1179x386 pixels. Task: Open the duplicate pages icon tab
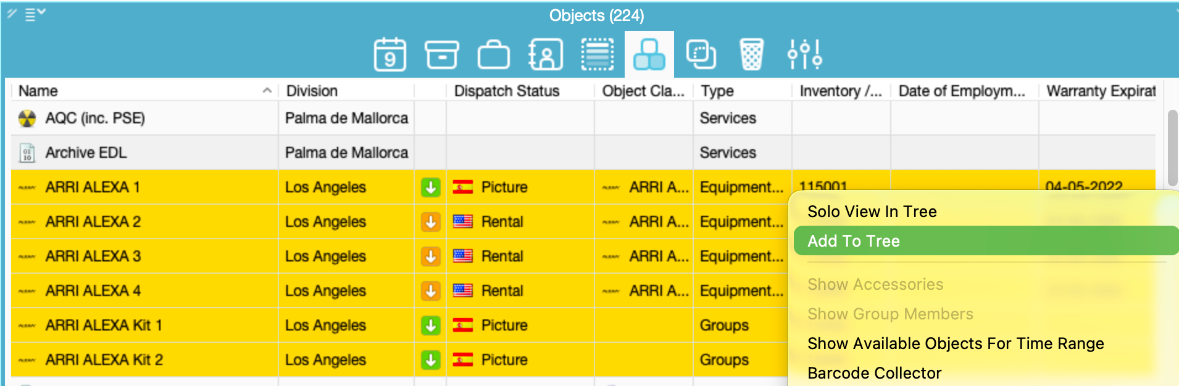click(x=701, y=54)
